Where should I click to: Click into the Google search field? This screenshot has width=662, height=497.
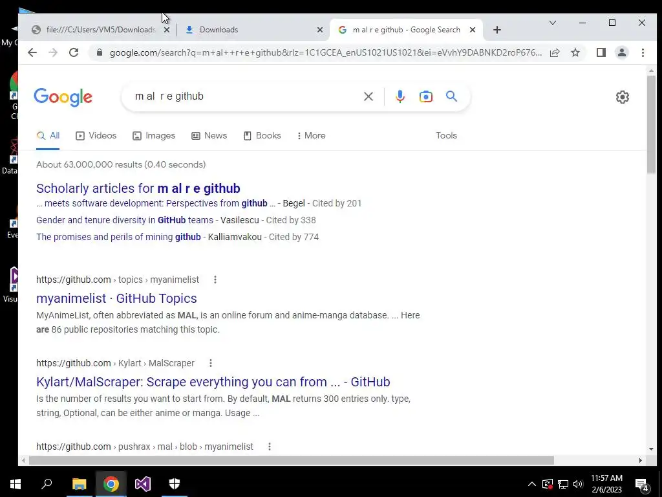pyautogui.click(x=245, y=96)
